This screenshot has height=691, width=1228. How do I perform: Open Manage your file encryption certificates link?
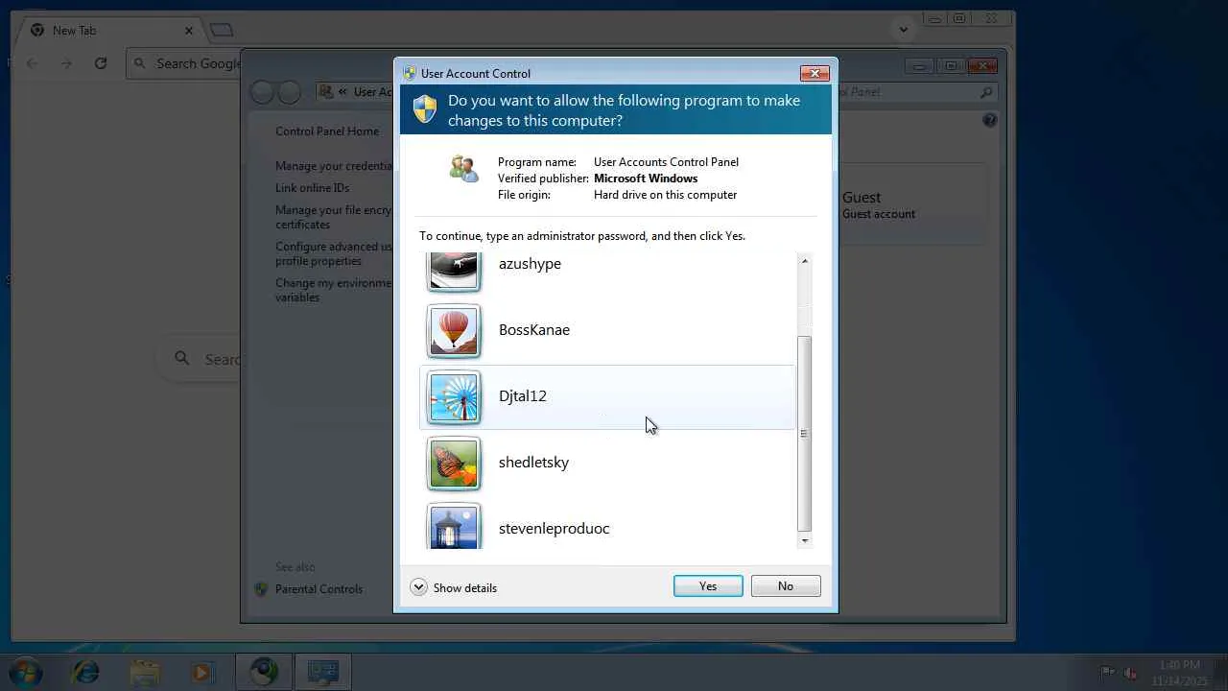pos(334,217)
